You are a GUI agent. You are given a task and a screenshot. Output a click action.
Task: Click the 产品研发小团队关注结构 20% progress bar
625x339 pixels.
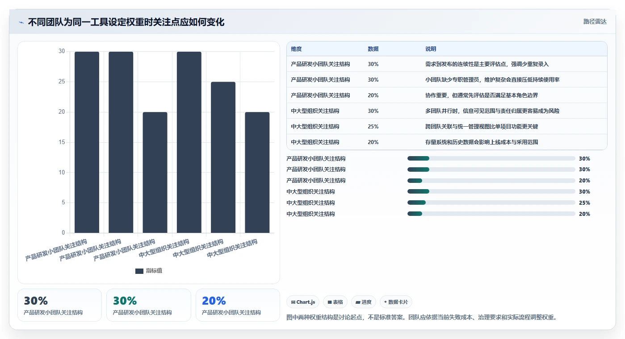(x=491, y=180)
